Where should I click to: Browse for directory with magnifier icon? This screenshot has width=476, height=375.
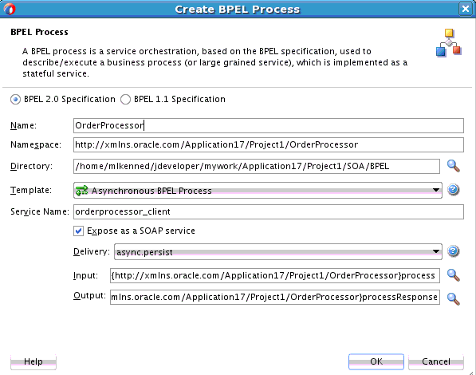pyautogui.click(x=453, y=166)
